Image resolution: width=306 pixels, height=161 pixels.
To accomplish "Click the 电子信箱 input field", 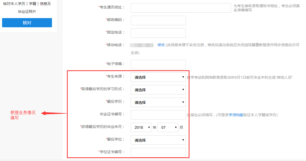I will [x=158, y=65].
